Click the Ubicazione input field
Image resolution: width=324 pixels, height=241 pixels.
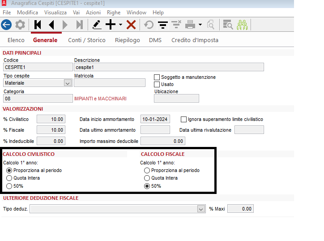[176, 99]
